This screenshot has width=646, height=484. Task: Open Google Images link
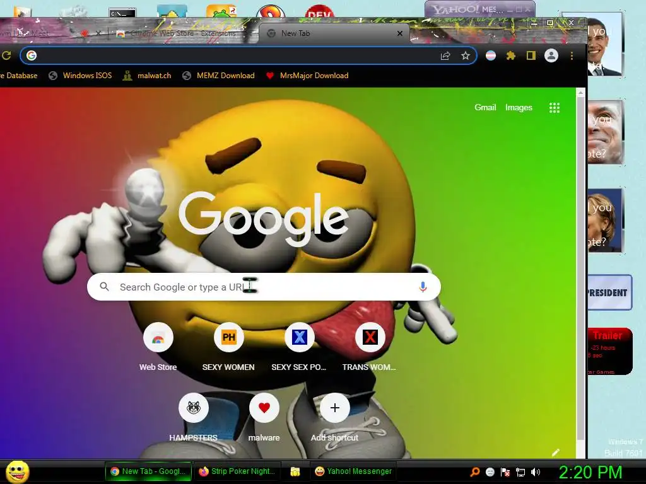[519, 107]
